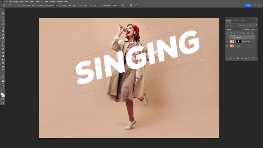Select the Hand tool

coord(3,81)
